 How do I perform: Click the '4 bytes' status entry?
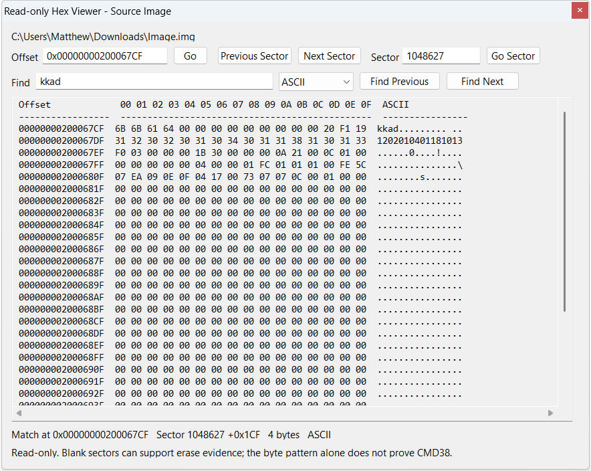(x=283, y=435)
